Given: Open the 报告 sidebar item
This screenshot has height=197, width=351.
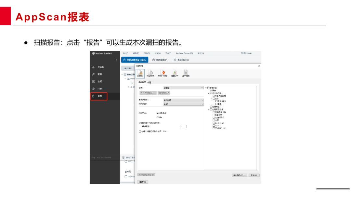Looking at the screenshot, I should coord(99,96).
